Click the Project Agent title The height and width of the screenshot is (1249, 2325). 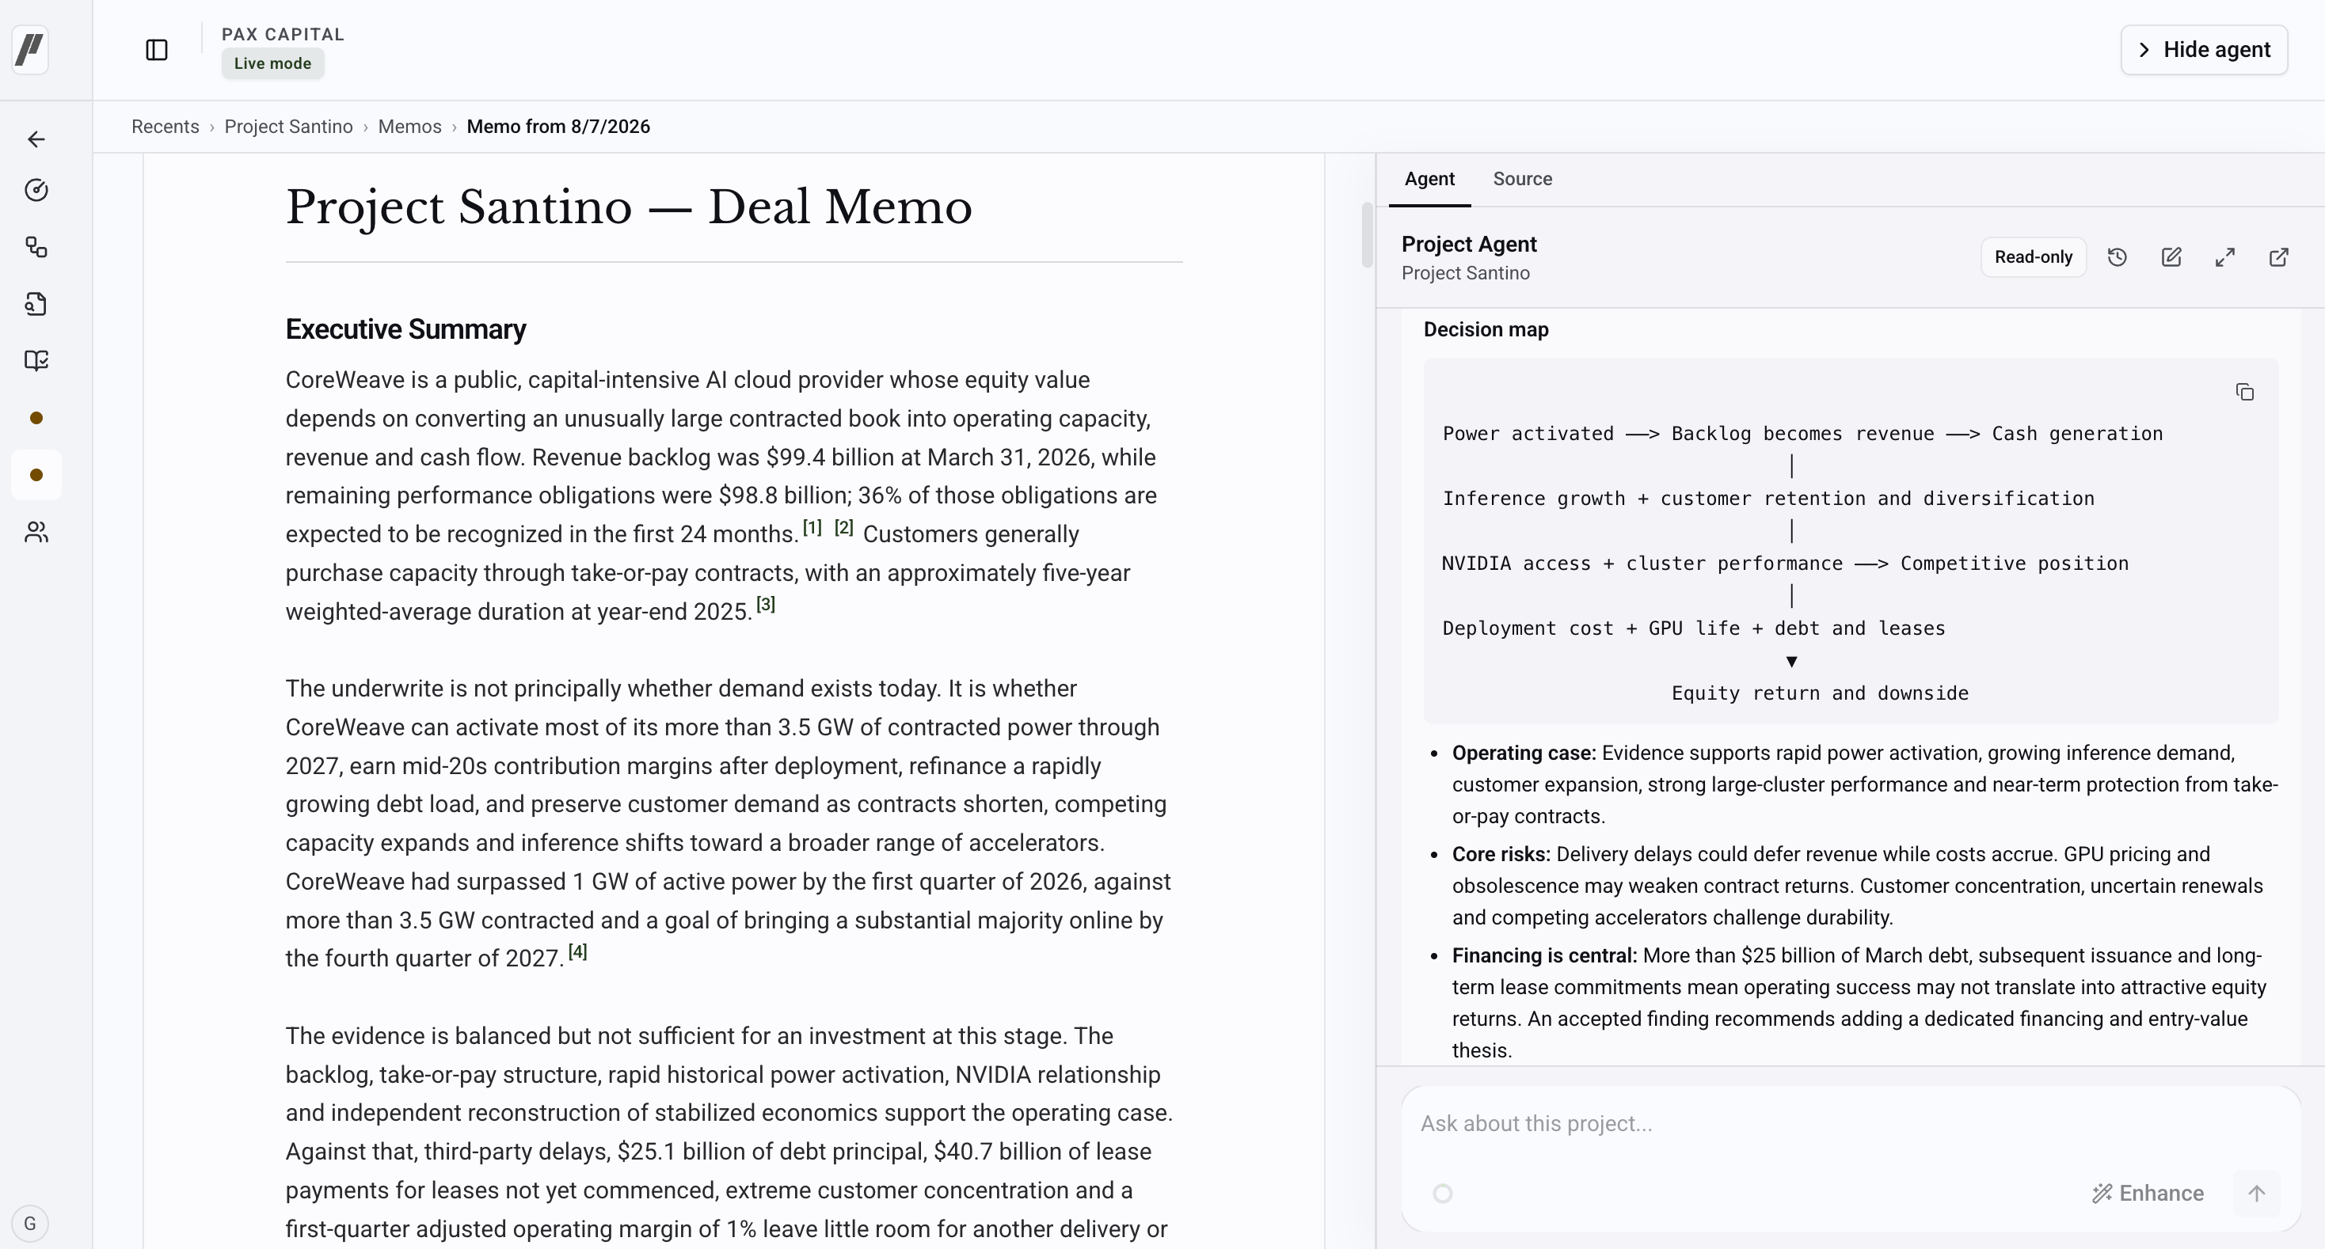coord(1468,245)
